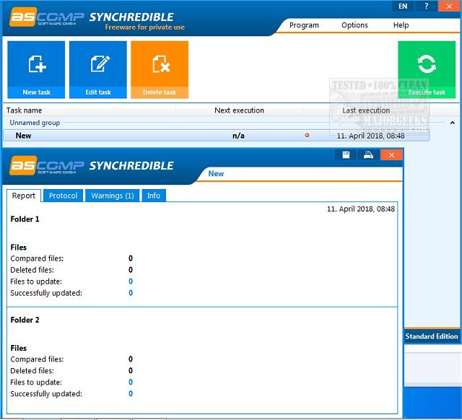462x420 pixels.
Task: Switch to the Info tab
Action: click(154, 196)
